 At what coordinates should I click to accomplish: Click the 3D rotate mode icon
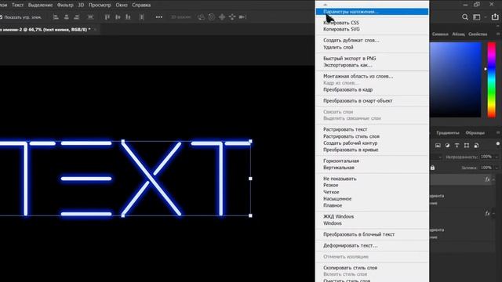coord(201,17)
